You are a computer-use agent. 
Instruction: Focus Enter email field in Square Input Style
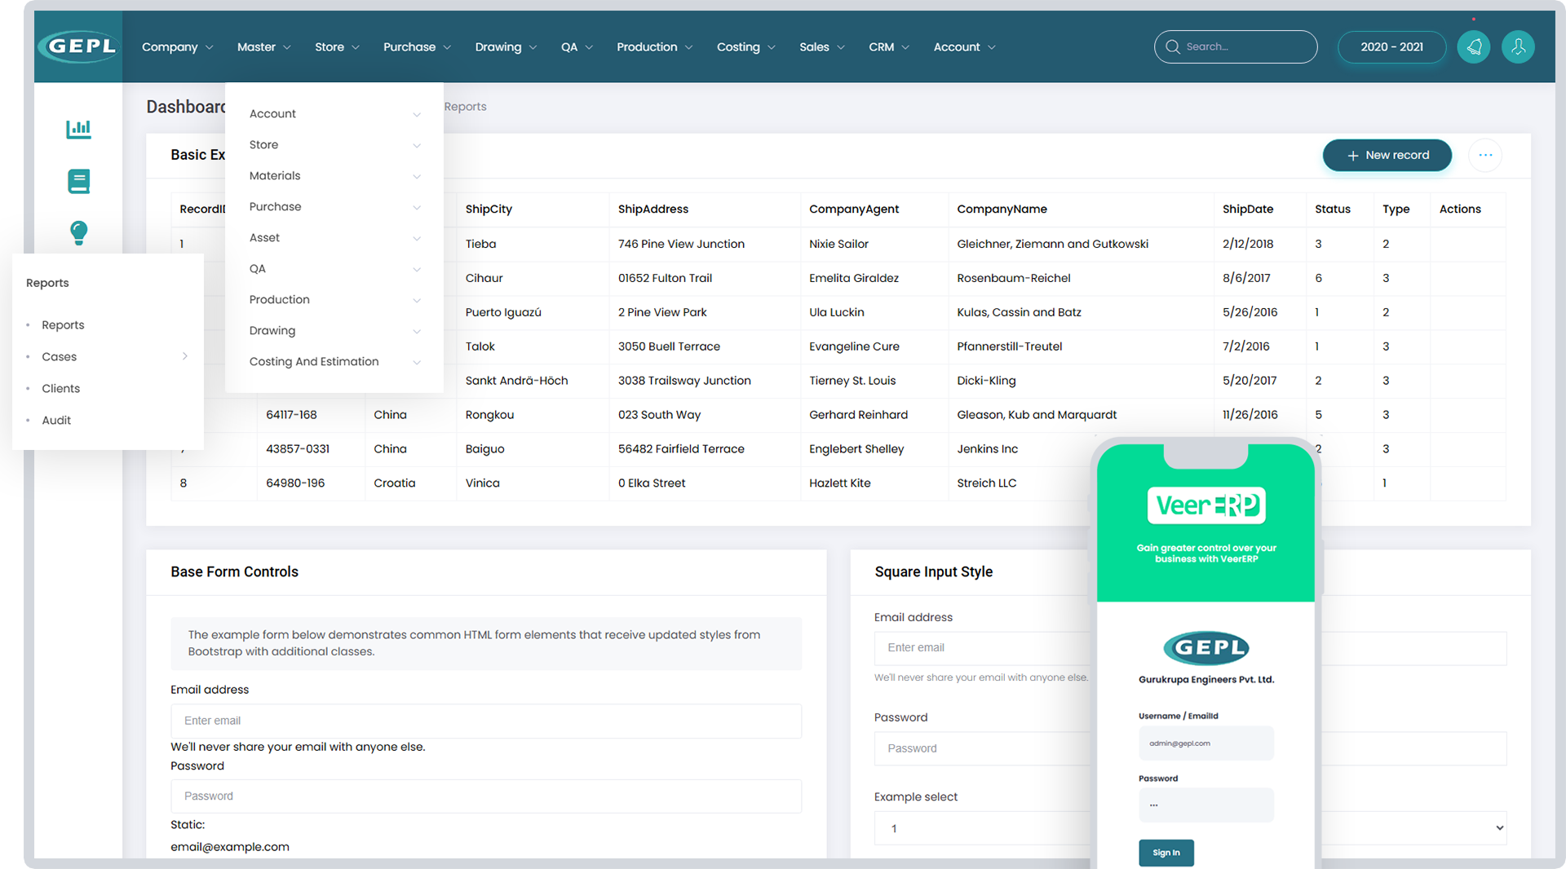(x=982, y=647)
